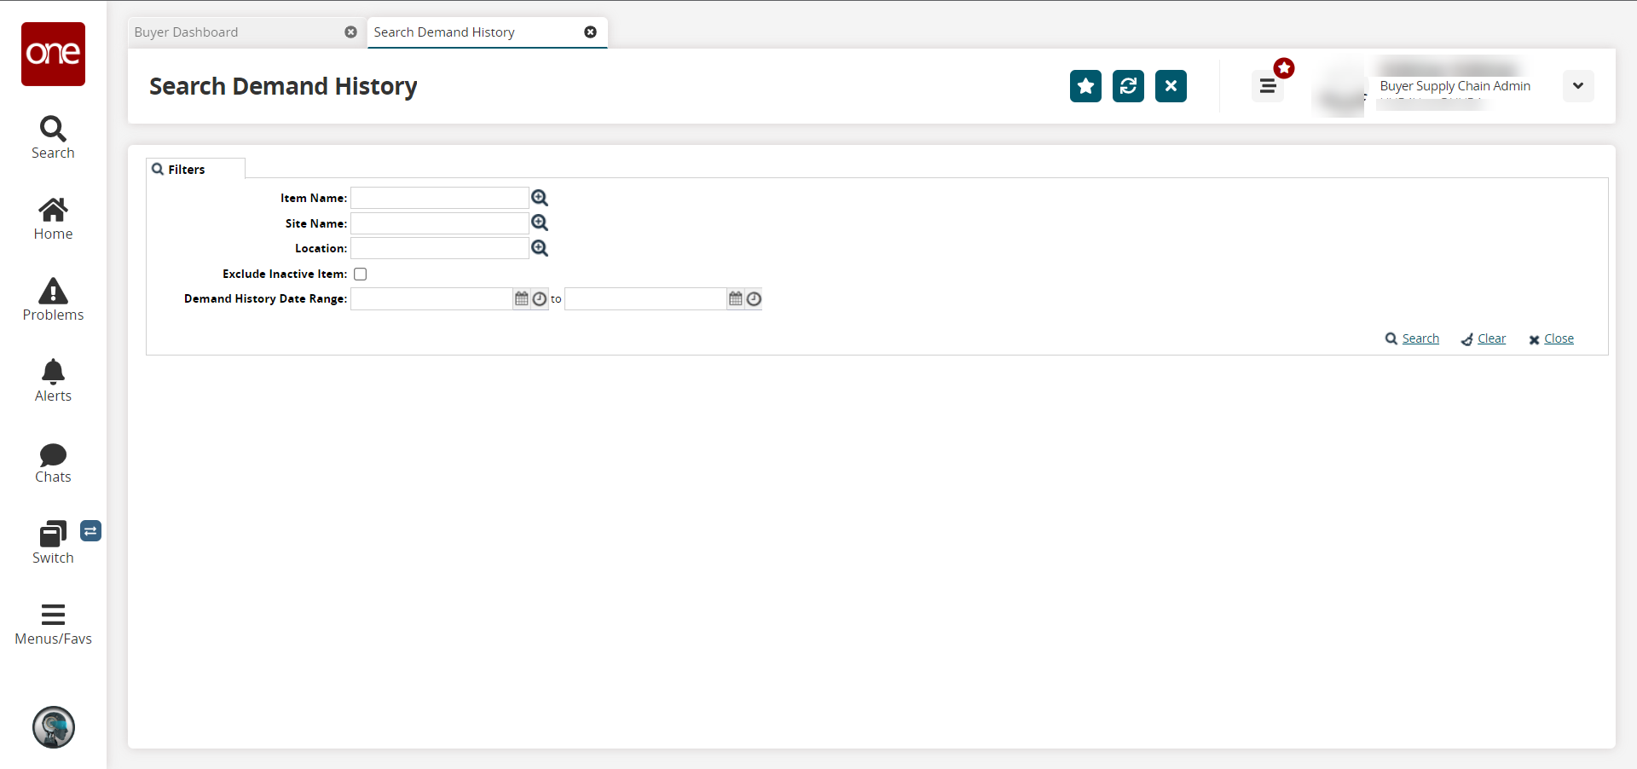Click the blue swap arrows badge
Screen dimensions: 1637x769
tap(90, 531)
